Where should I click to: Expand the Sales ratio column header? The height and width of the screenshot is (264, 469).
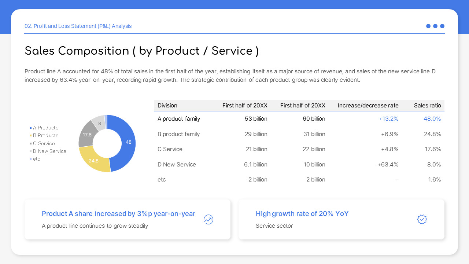[427, 105]
